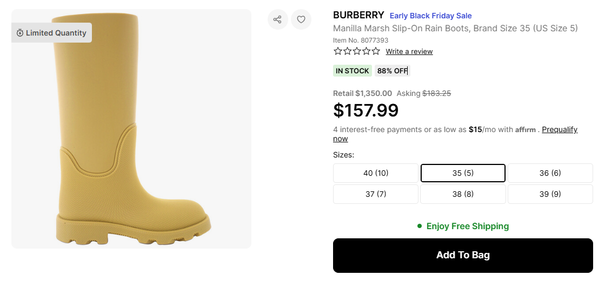Image resolution: width=598 pixels, height=282 pixels.
Task: Pick size 39 (9)
Action: click(550, 194)
